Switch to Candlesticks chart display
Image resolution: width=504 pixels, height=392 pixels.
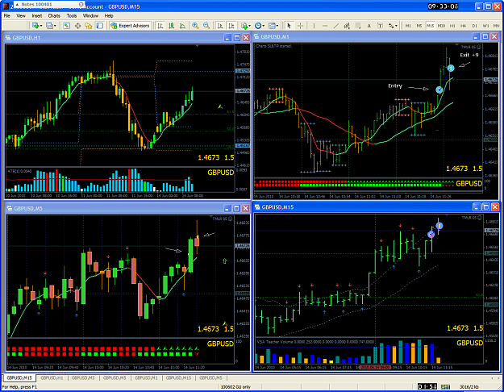click(x=171, y=26)
